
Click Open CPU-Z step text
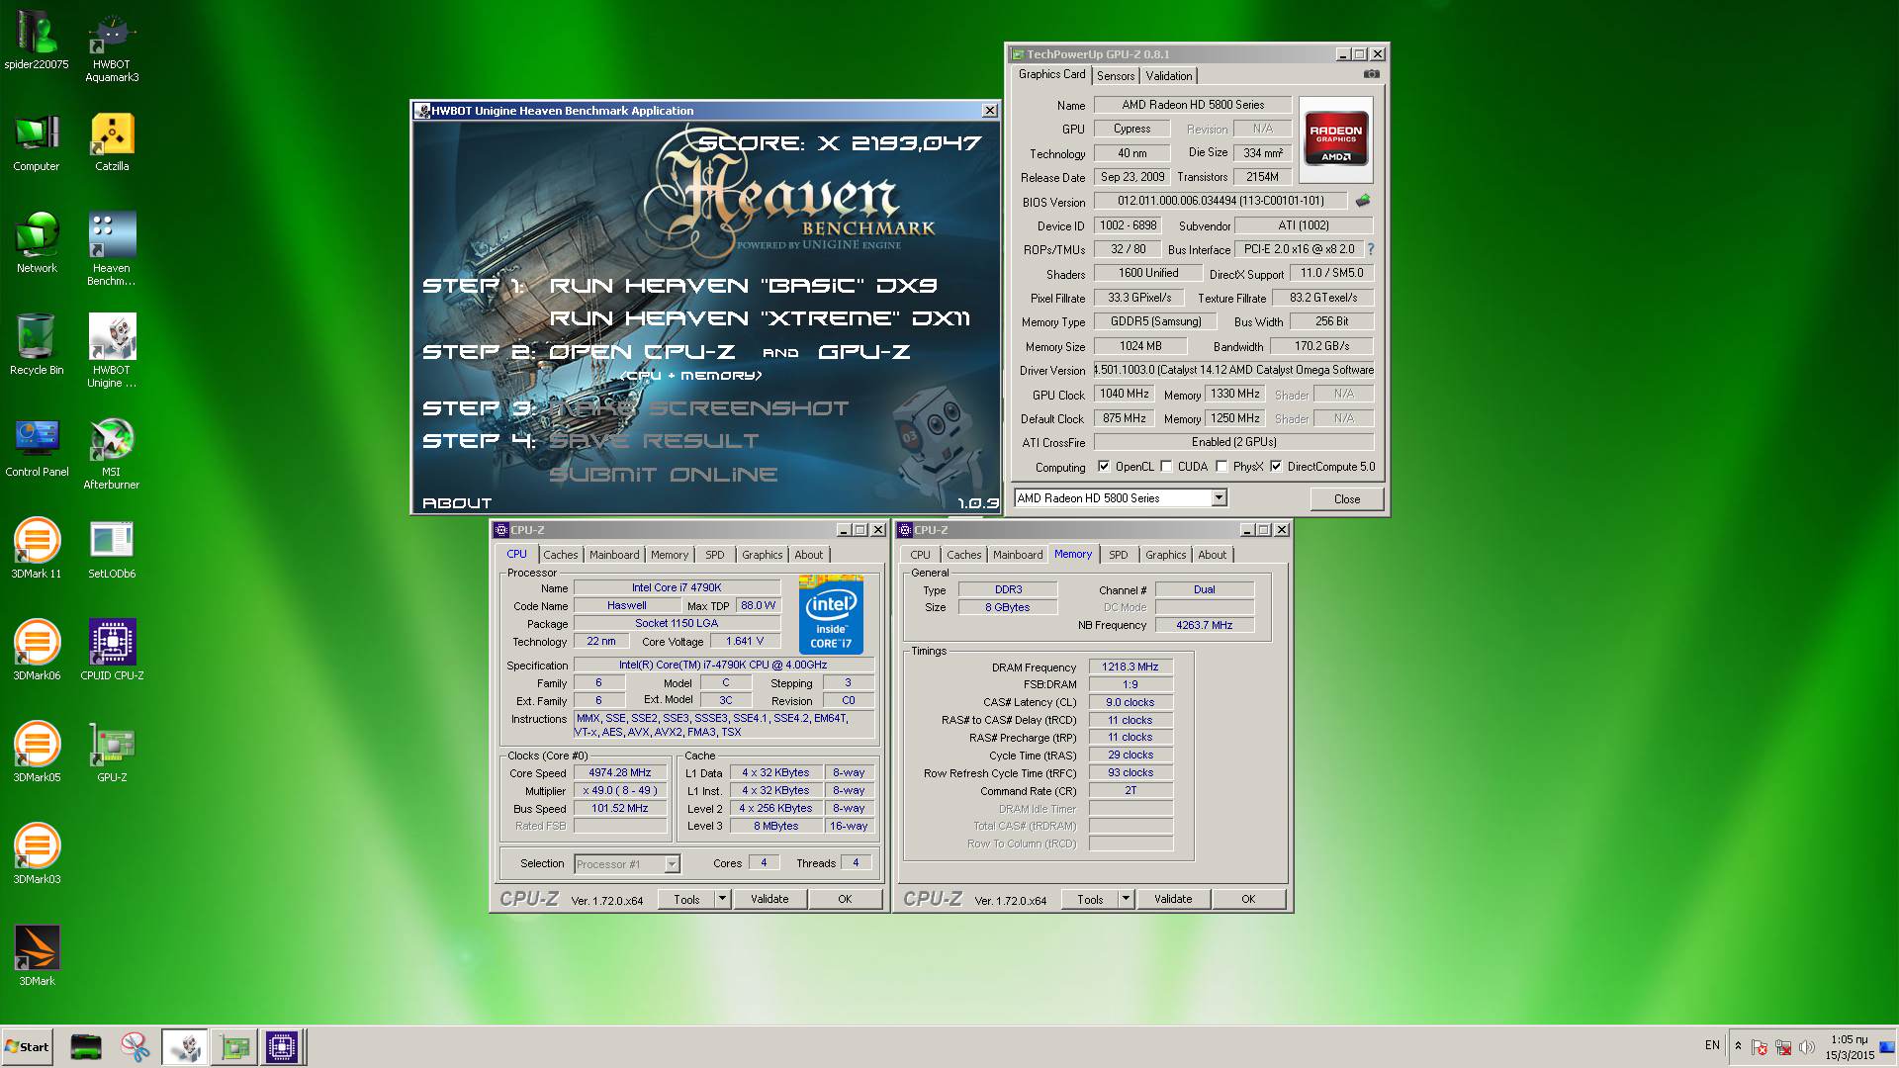[x=642, y=352]
